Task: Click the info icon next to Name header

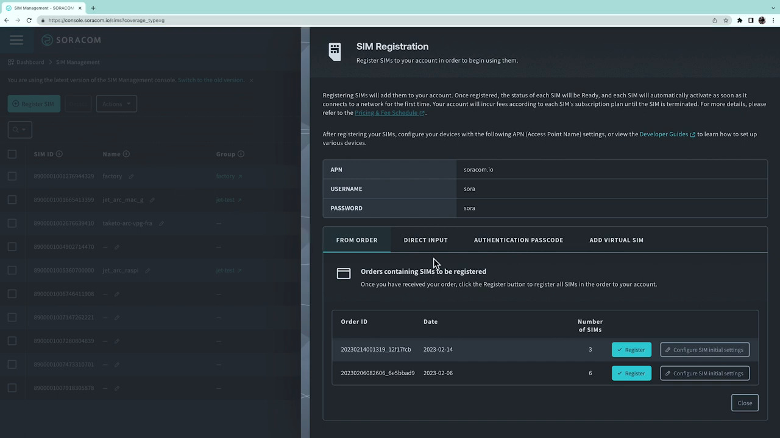Action: click(126, 154)
